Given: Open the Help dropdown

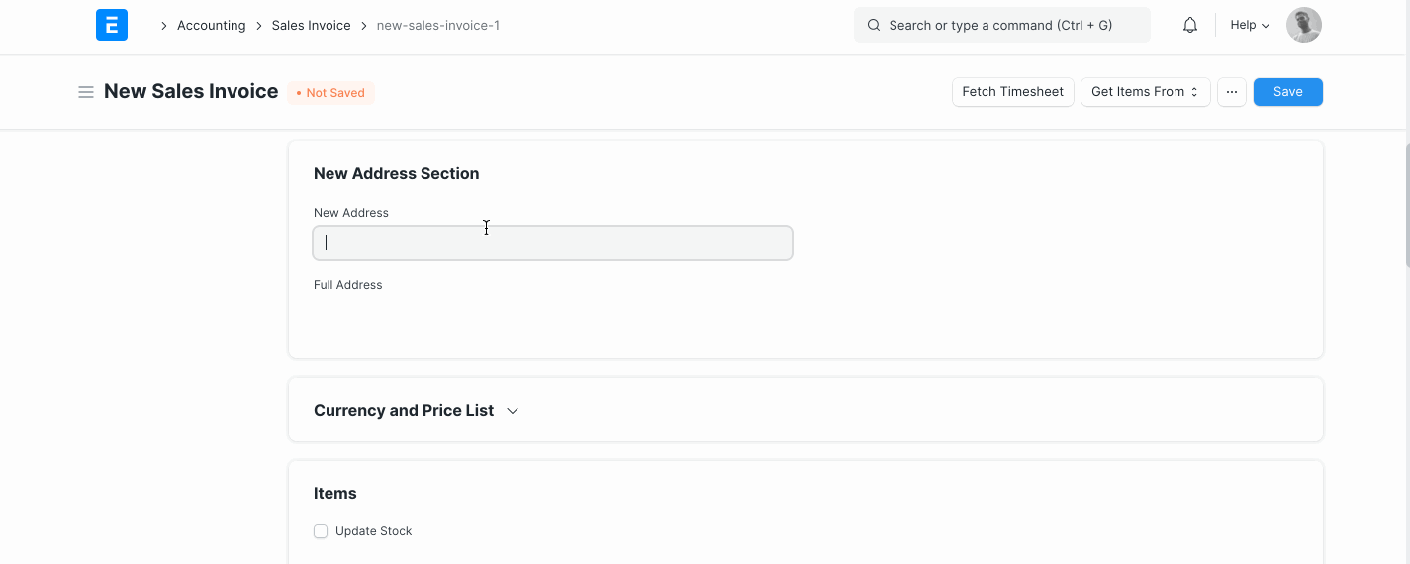Looking at the screenshot, I should coord(1249,25).
